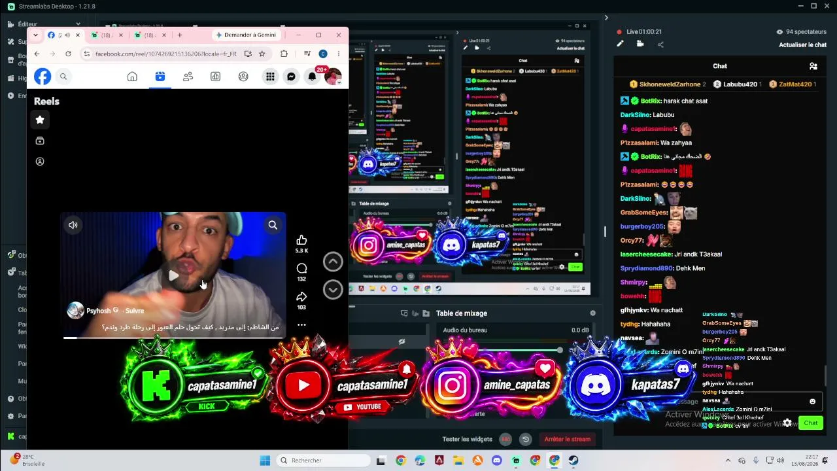Follow Psyhosh via Suivre link
Screen dimensions: 837x471
click(135, 311)
